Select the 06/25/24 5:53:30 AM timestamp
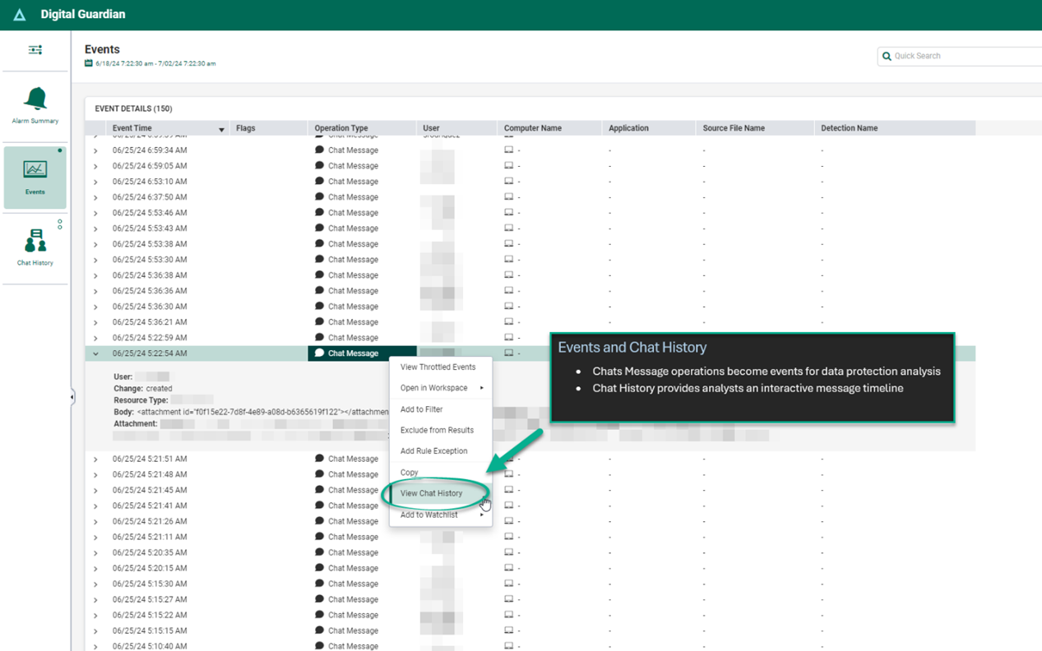 [150, 260]
